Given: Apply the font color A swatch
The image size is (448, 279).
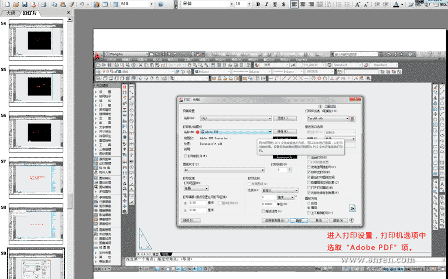Looking at the screenshot, I should (396, 4).
